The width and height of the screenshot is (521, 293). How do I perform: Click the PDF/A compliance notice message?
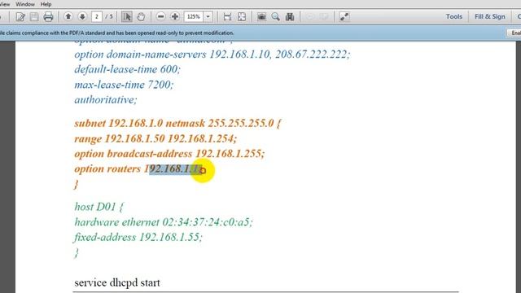[116, 33]
